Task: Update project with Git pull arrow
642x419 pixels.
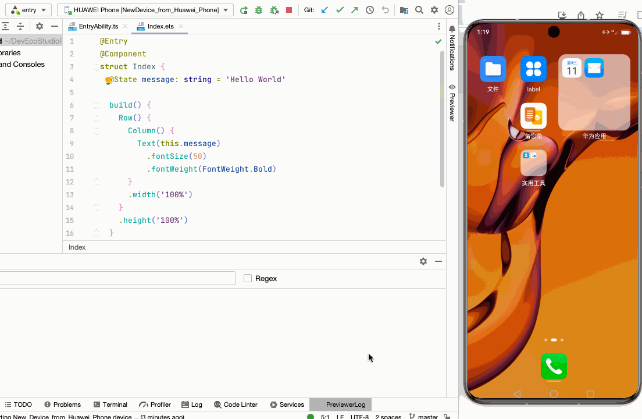Action: [x=324, y=10]
